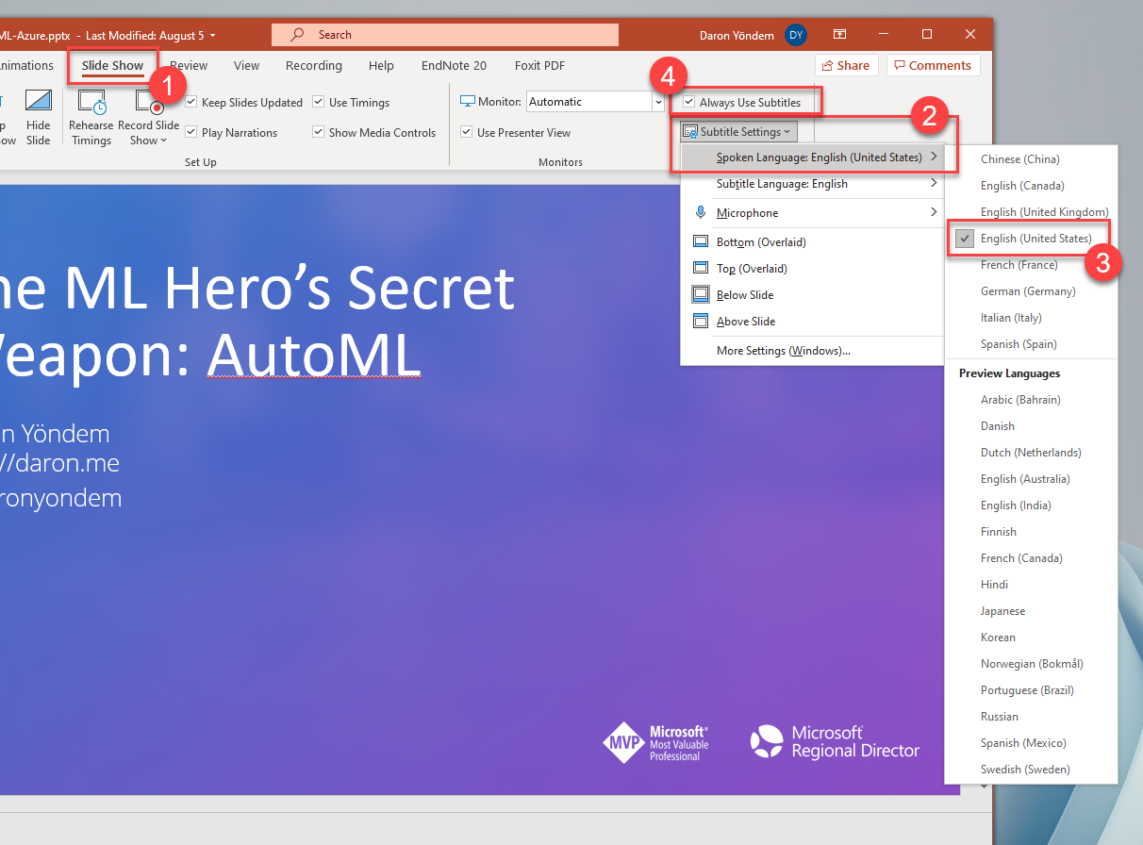Switch to the Recording ribbon tab

(x=313, y=65)
